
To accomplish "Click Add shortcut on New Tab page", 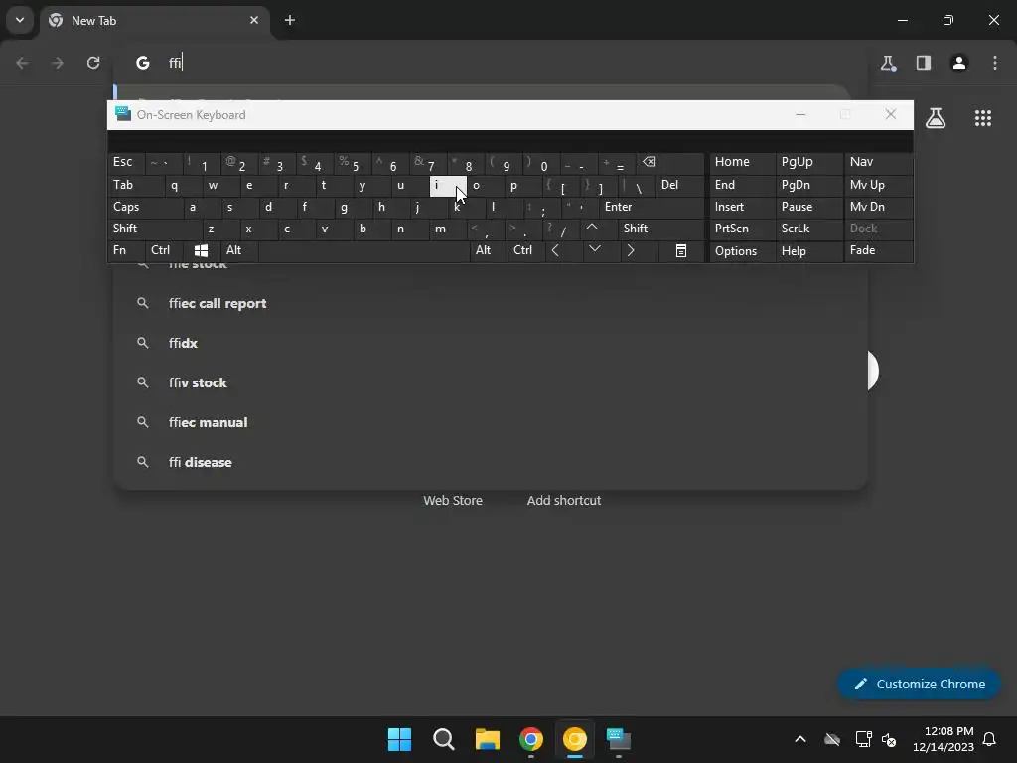I will pyautogui.click(x=564, y=501).
